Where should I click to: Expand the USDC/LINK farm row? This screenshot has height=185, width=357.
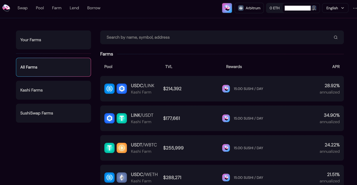[x=222, y=89]
